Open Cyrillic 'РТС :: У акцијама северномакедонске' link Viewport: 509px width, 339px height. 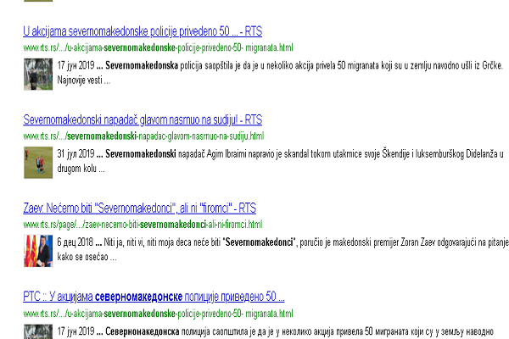pos(154,297)
